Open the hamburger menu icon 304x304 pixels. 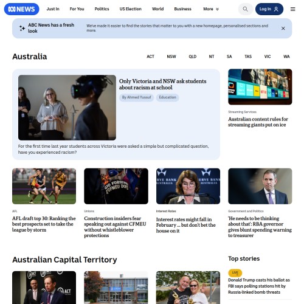pyautogui.click(x=292, y=9)
